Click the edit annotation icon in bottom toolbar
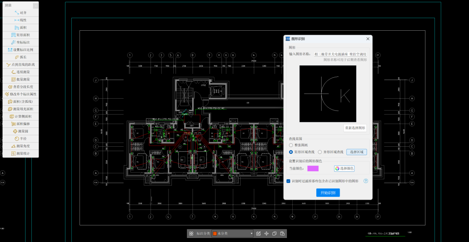The image size is (469, 242). pyautogui.click(x=258, y=234)
